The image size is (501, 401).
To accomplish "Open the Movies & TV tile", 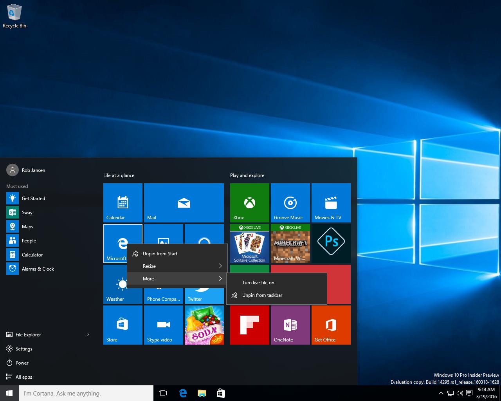I will coord(331,203).
